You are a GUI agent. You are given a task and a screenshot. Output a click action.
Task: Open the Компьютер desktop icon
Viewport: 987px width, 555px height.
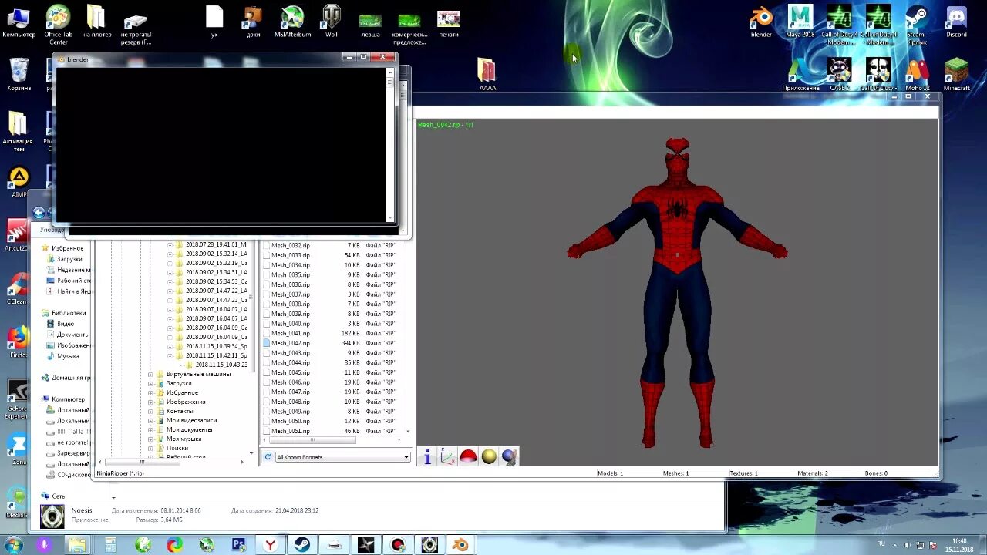coord(19,22)
